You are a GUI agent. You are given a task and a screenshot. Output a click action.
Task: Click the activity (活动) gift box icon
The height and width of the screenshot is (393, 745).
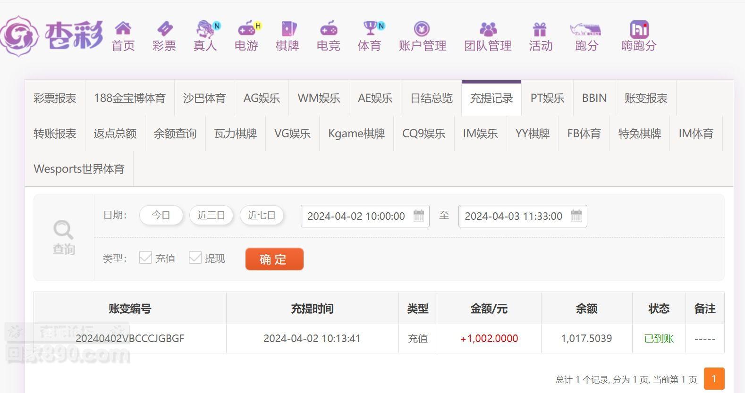540,30
